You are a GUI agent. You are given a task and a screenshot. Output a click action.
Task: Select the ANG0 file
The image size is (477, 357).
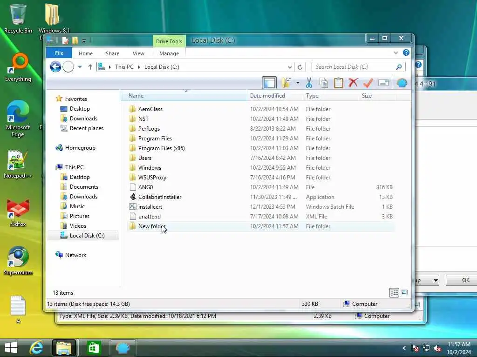pos(145,187)
